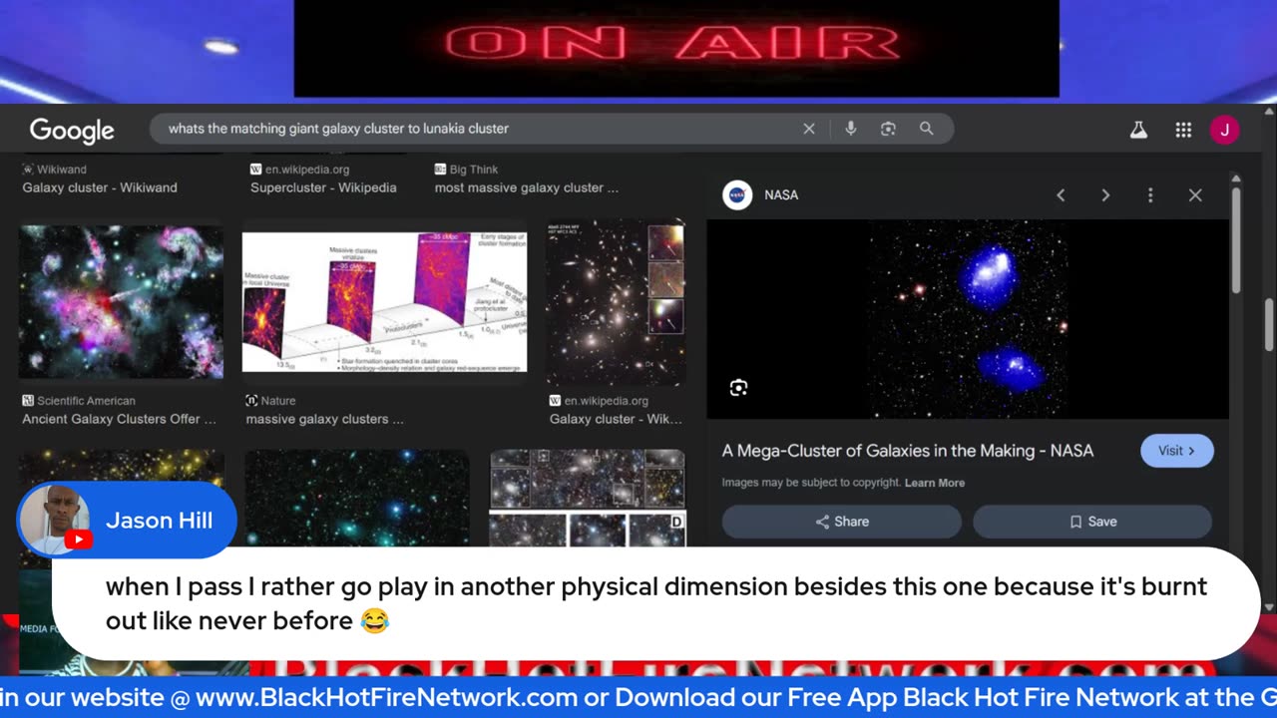Click the page scrollbar thumb on the right edge
1277x718 pixels.
[1269, 324]
